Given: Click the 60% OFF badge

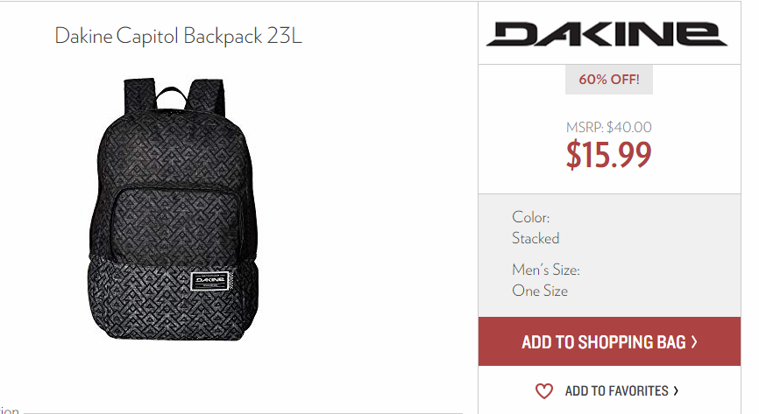Looking at the screenshot, I should [609, 80].
